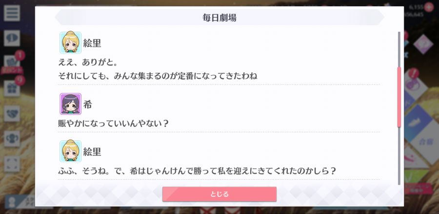439x214 pixels.
Task: Tap the 合宿 training camp tile
Action: (427, 142)
